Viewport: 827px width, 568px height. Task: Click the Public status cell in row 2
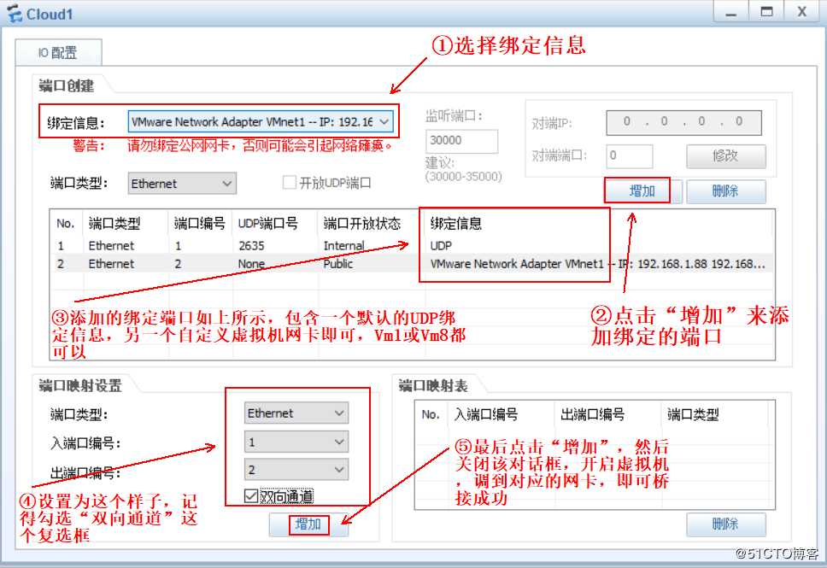(x=338, y=264)
